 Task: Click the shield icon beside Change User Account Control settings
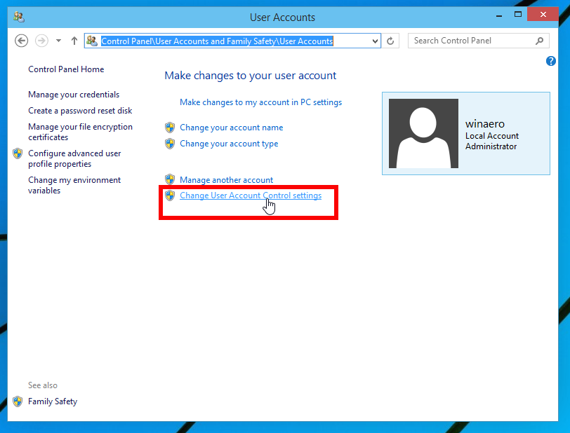170,195
